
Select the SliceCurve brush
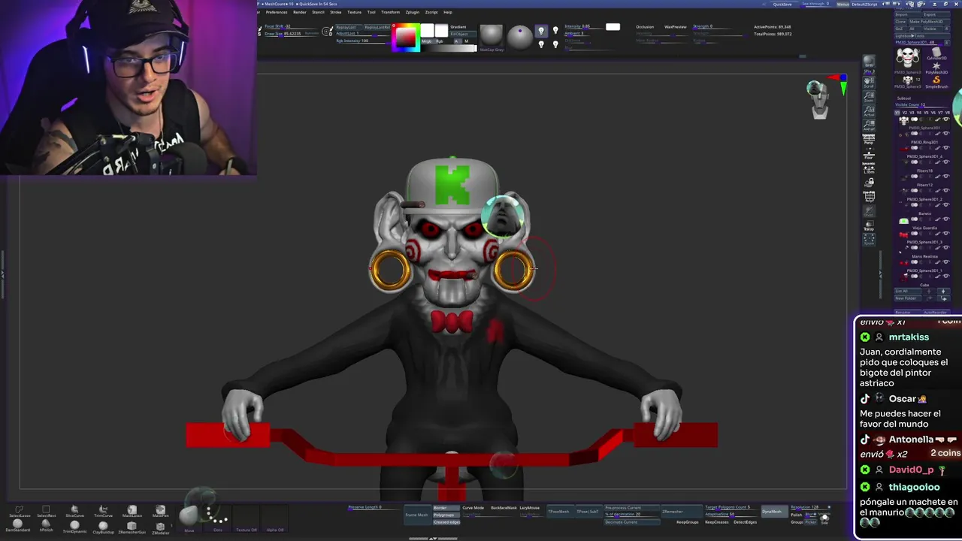(74, 511)
